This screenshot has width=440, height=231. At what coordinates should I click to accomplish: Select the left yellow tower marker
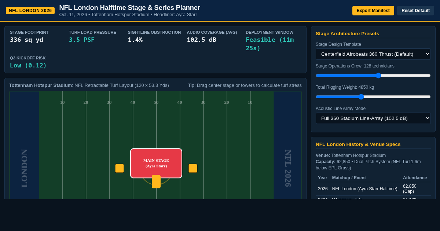click(120, 168)
